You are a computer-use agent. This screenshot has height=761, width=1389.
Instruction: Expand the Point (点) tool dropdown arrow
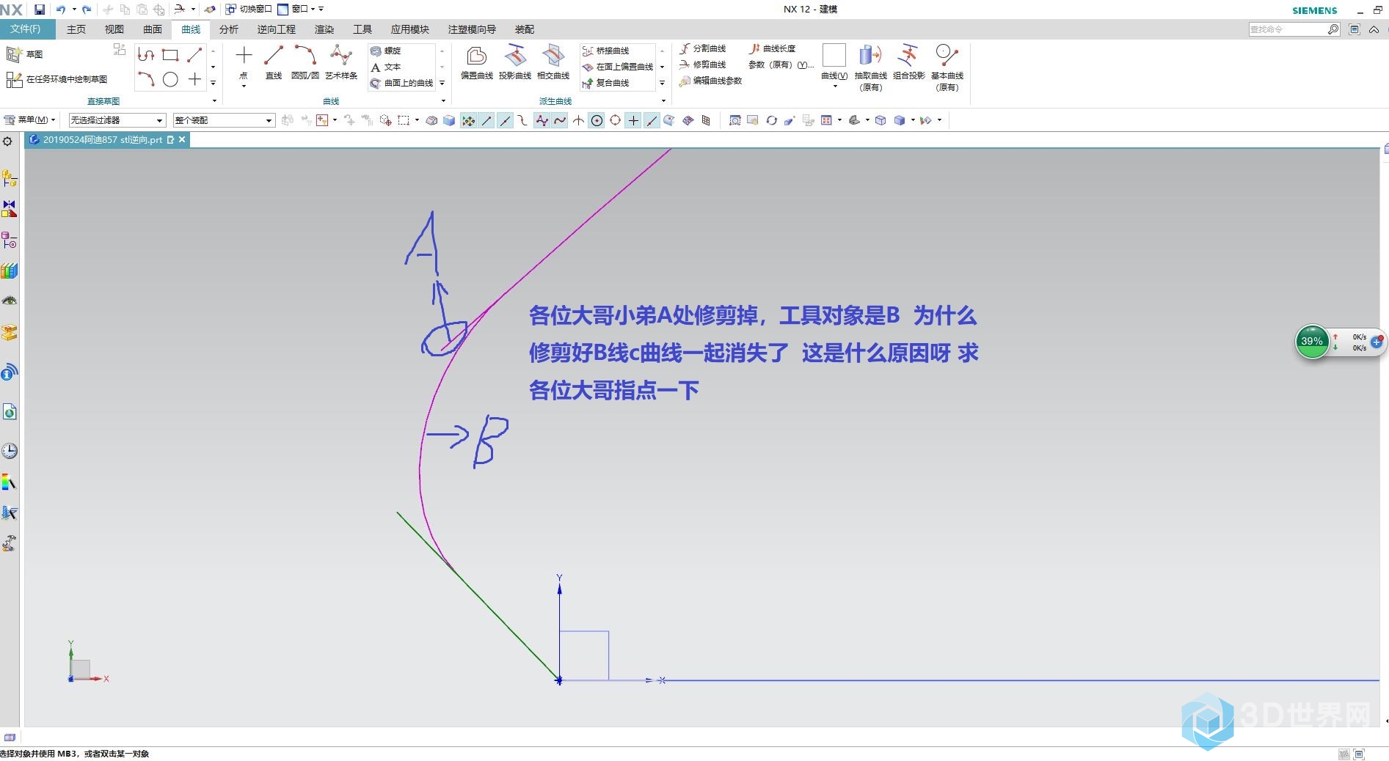(244, 87)
